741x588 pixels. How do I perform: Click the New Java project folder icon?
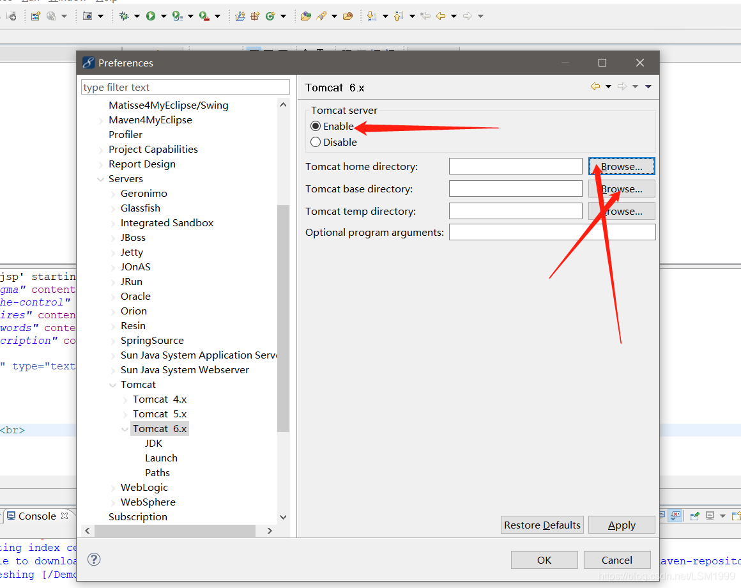[240, 16]
